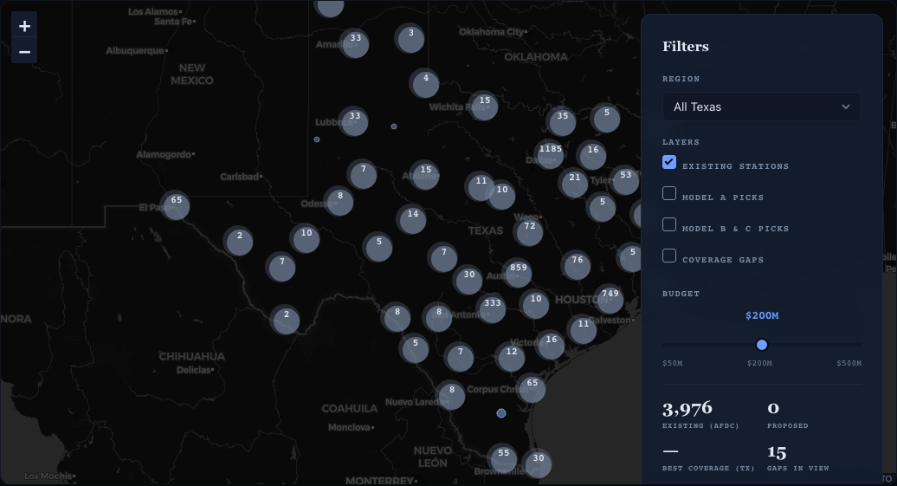The image size is (897, 486).
Task: Enable the Coverage Gaps layer
Action: pos(669,256)
